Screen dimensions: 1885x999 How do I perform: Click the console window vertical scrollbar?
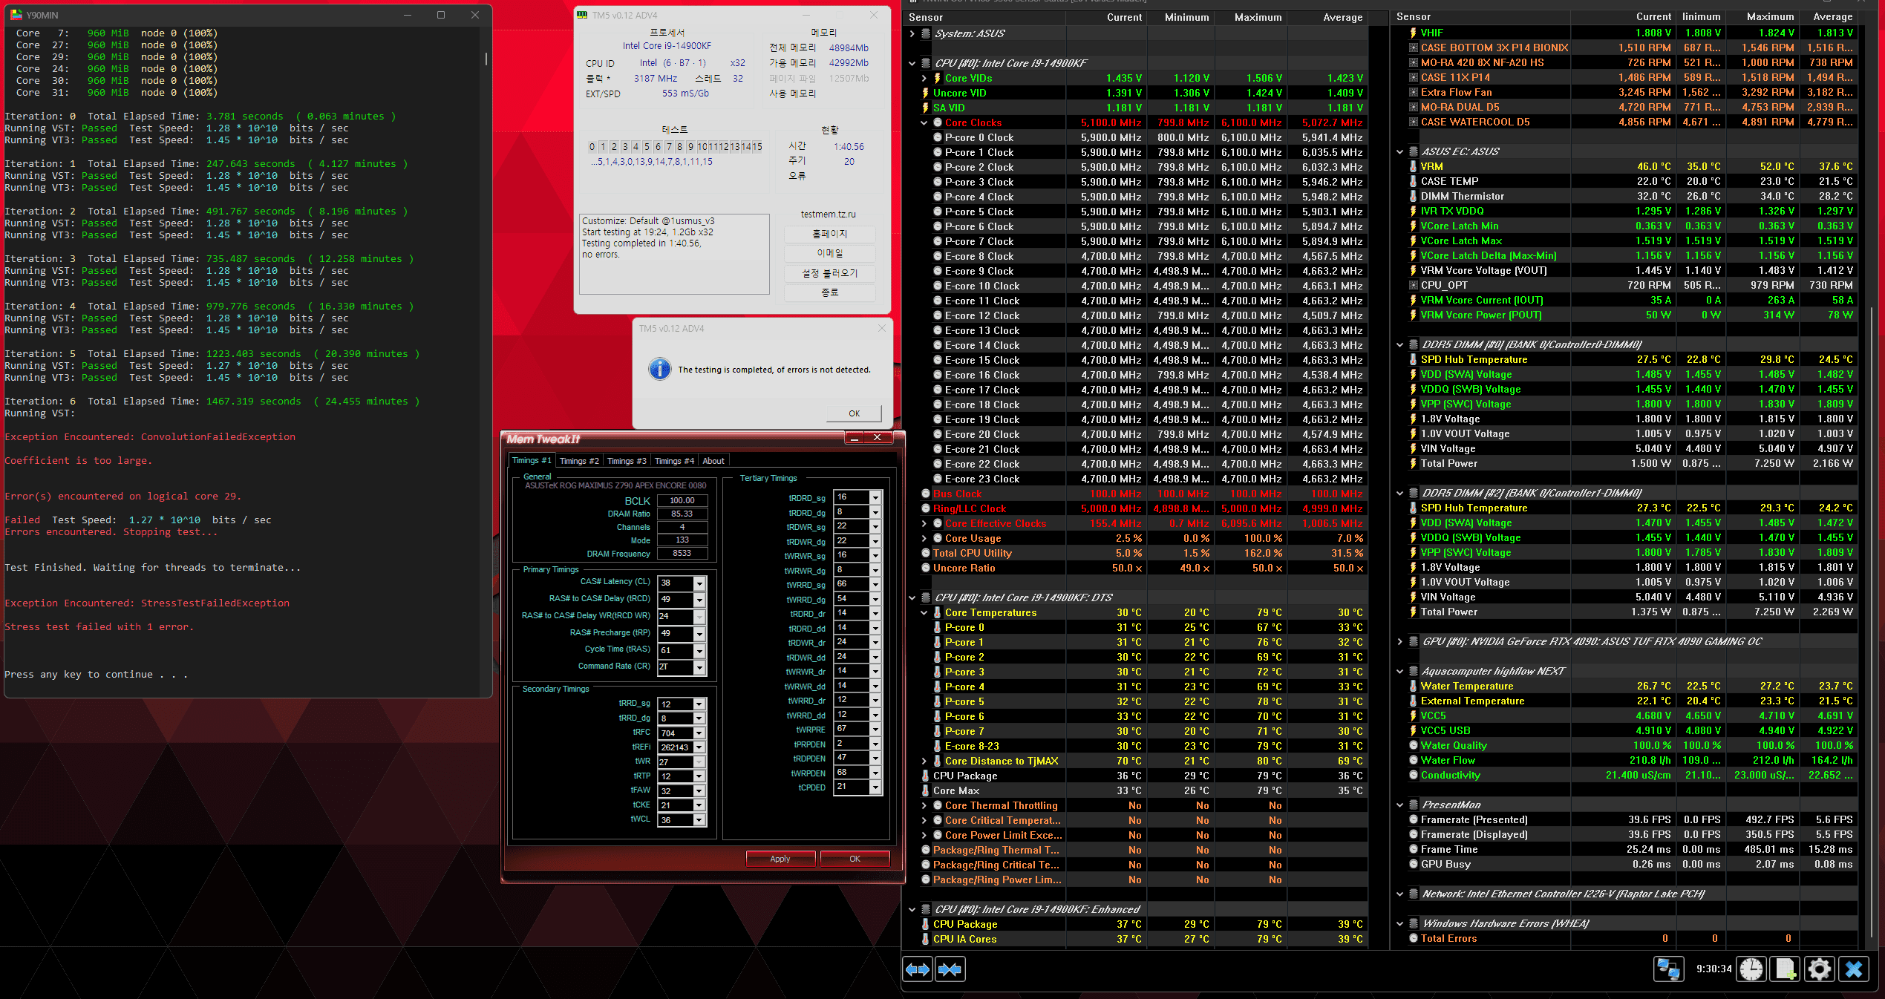(x=486, y=59)
